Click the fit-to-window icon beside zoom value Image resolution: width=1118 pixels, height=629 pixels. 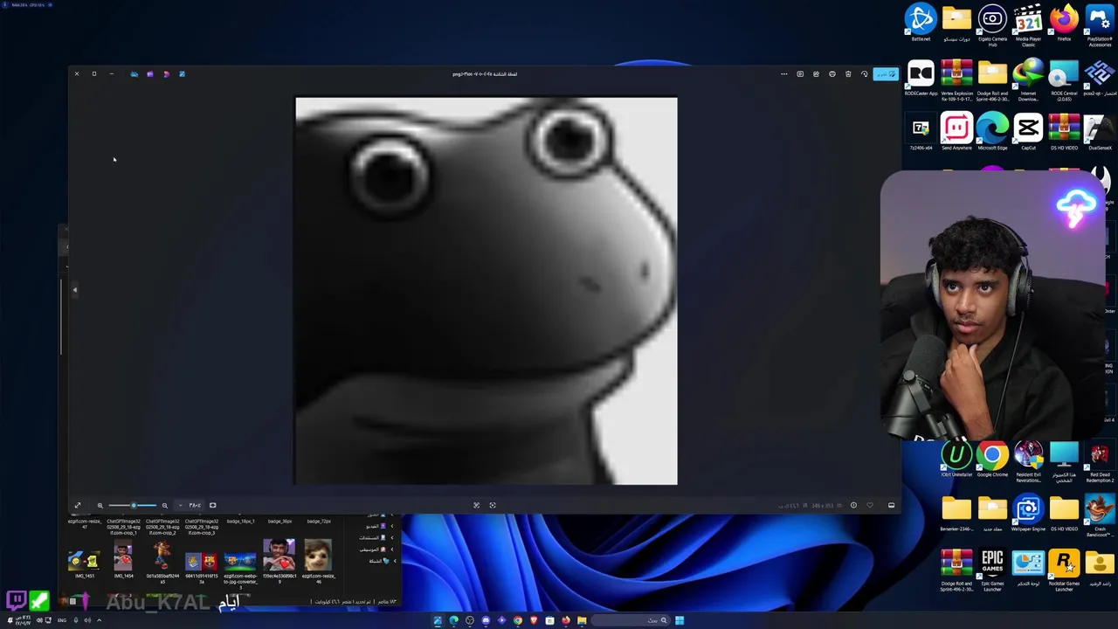(212, 505)
